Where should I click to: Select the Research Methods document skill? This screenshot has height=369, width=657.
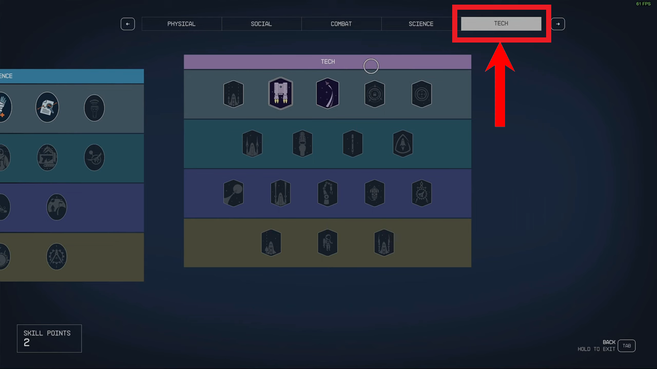47,107
